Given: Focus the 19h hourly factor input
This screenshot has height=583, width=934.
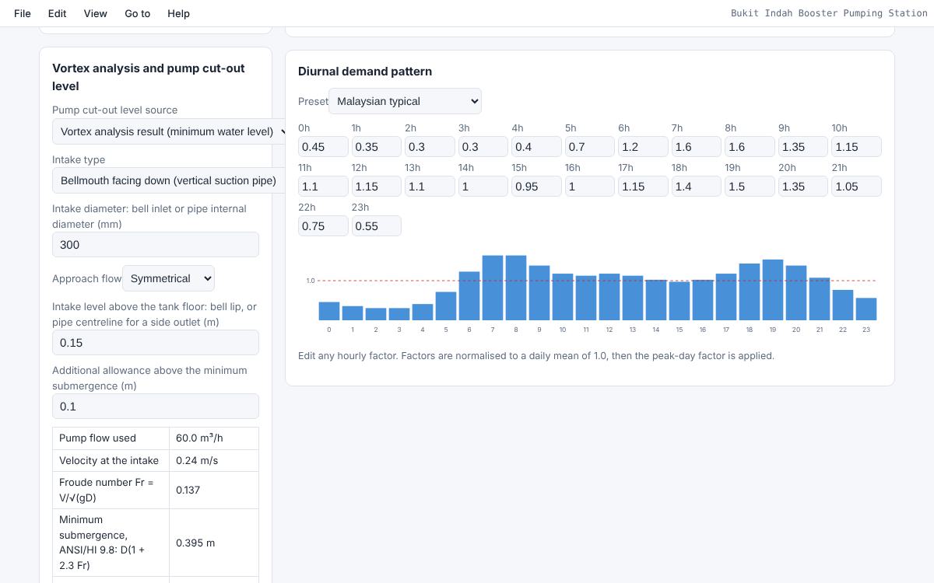Looking at the screenshot, I should pyautogui.click(x=750, y=186).
